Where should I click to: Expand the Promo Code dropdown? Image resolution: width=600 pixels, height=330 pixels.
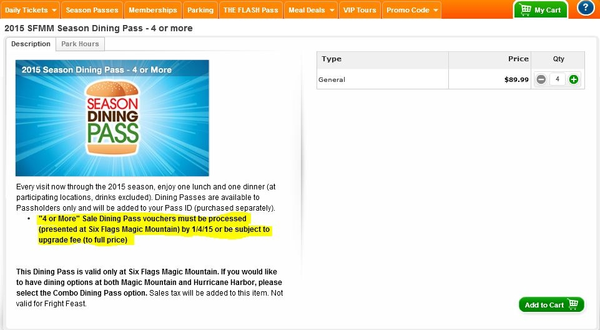click(411, 10)
